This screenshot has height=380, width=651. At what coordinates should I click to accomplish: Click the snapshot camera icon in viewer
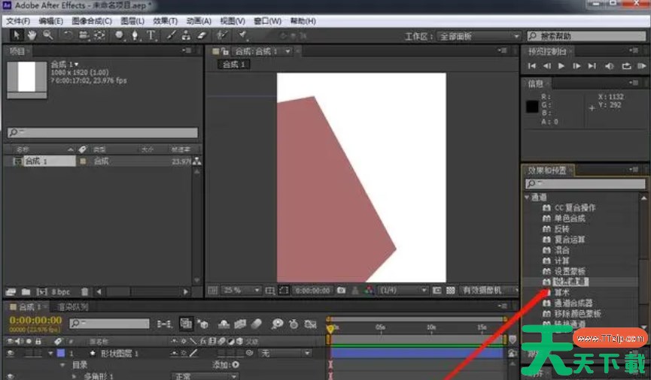pyautogui.click(x=342, y=290)
